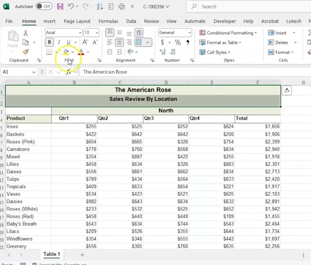Apply Accounting dollar format
The image size is (311, 265).
[162, 42]
